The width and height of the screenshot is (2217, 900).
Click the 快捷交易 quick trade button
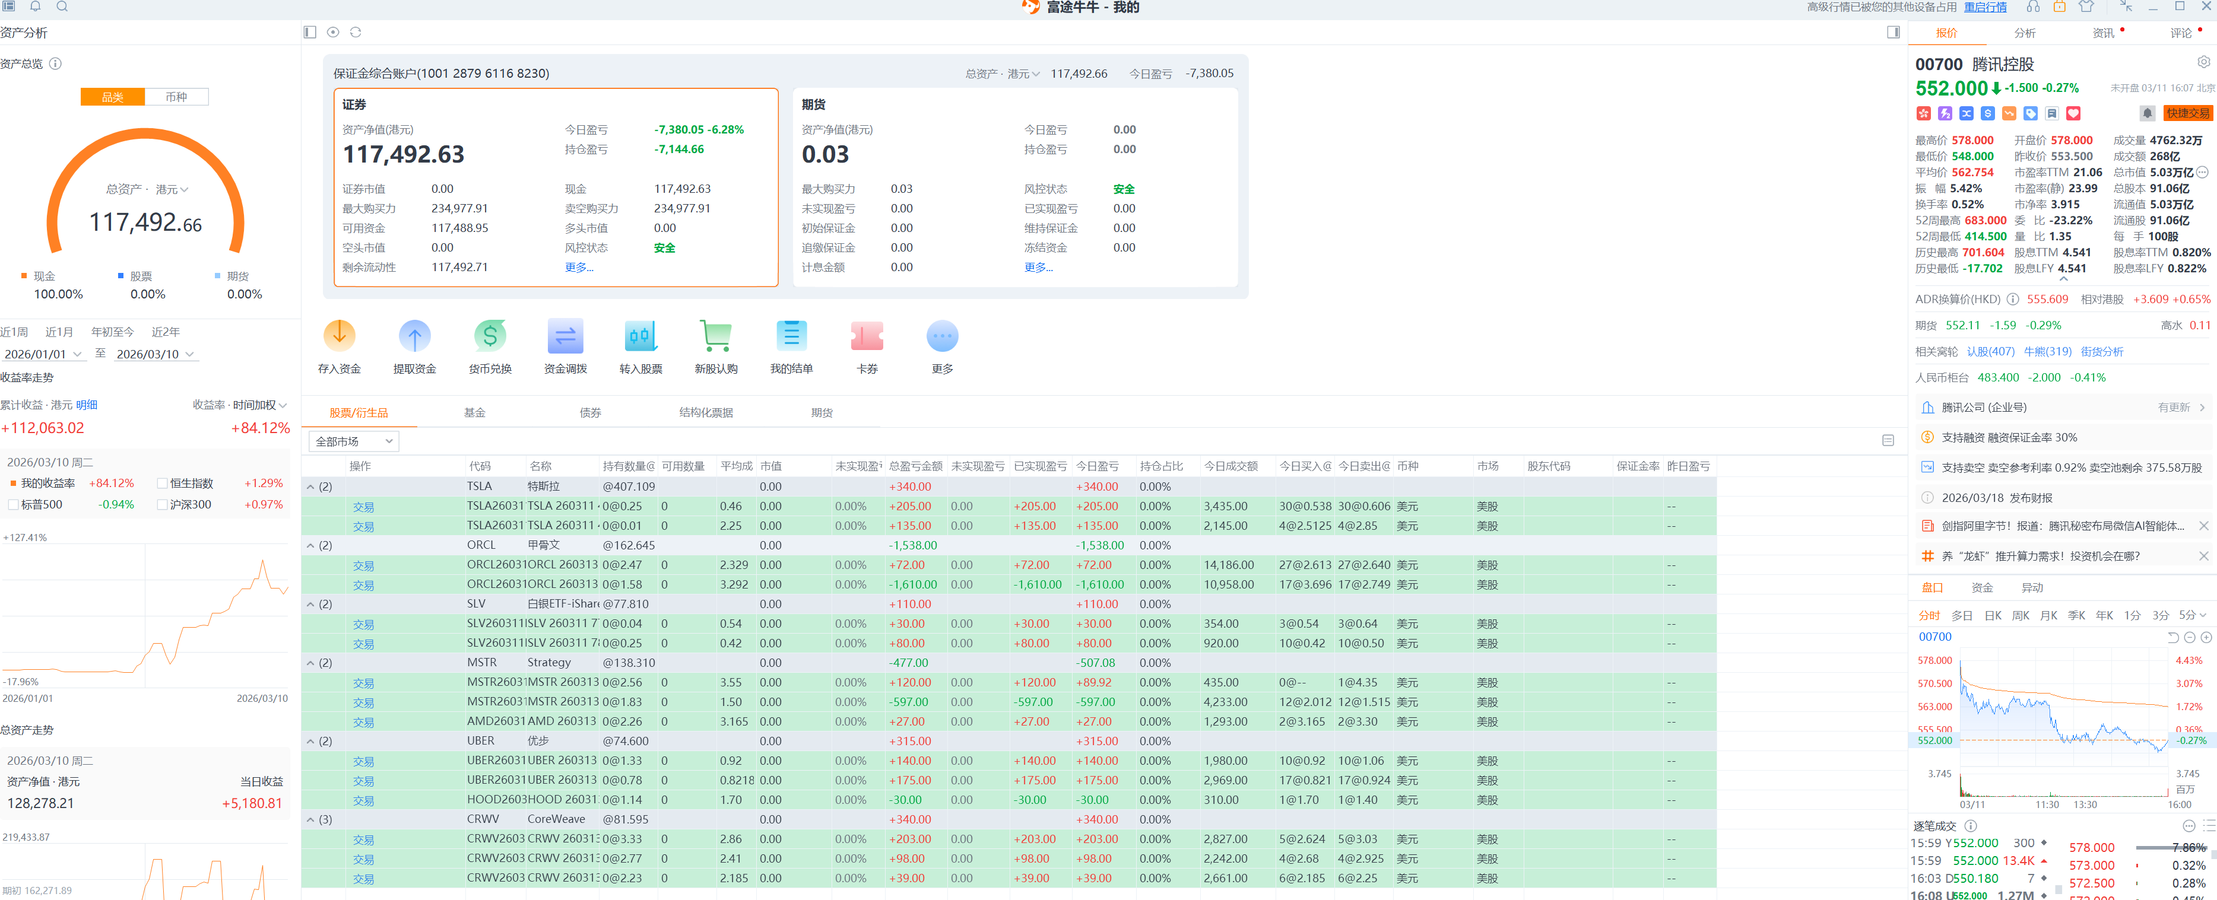pyautogui.click(x=2187, y=113)
